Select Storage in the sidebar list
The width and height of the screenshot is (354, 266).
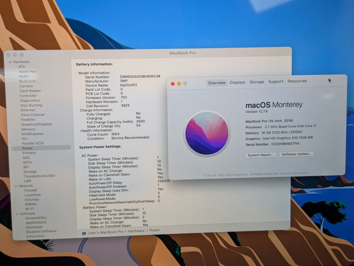click(30, 172)
